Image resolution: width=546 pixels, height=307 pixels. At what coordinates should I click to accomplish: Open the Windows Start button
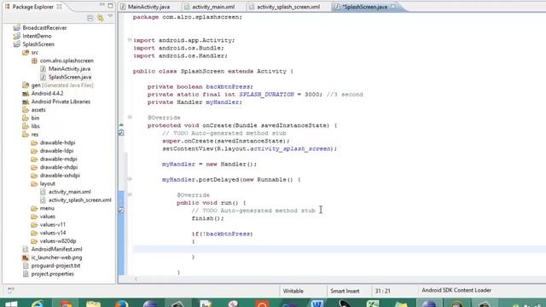coord(11,304)
